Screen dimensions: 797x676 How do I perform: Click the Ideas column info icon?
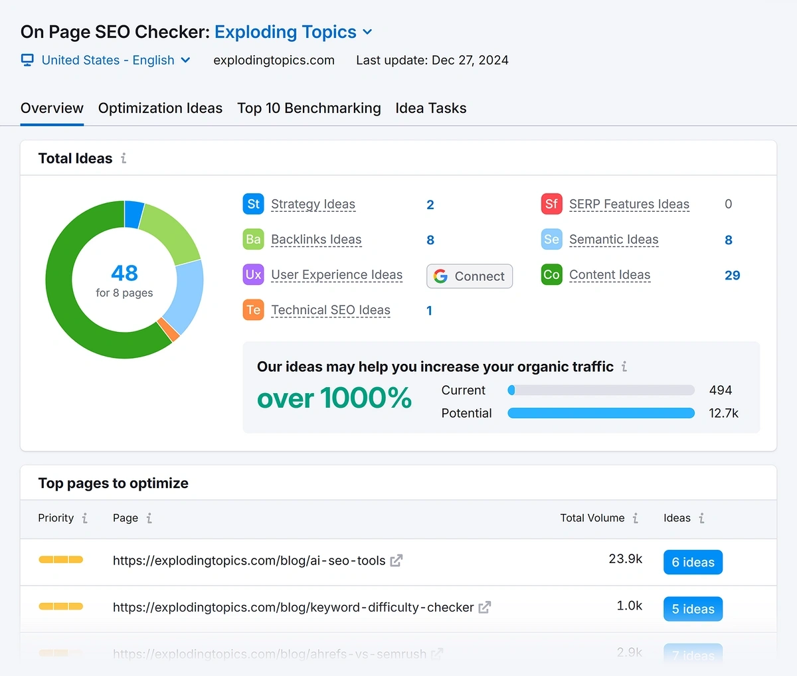[x=701, y=518]
